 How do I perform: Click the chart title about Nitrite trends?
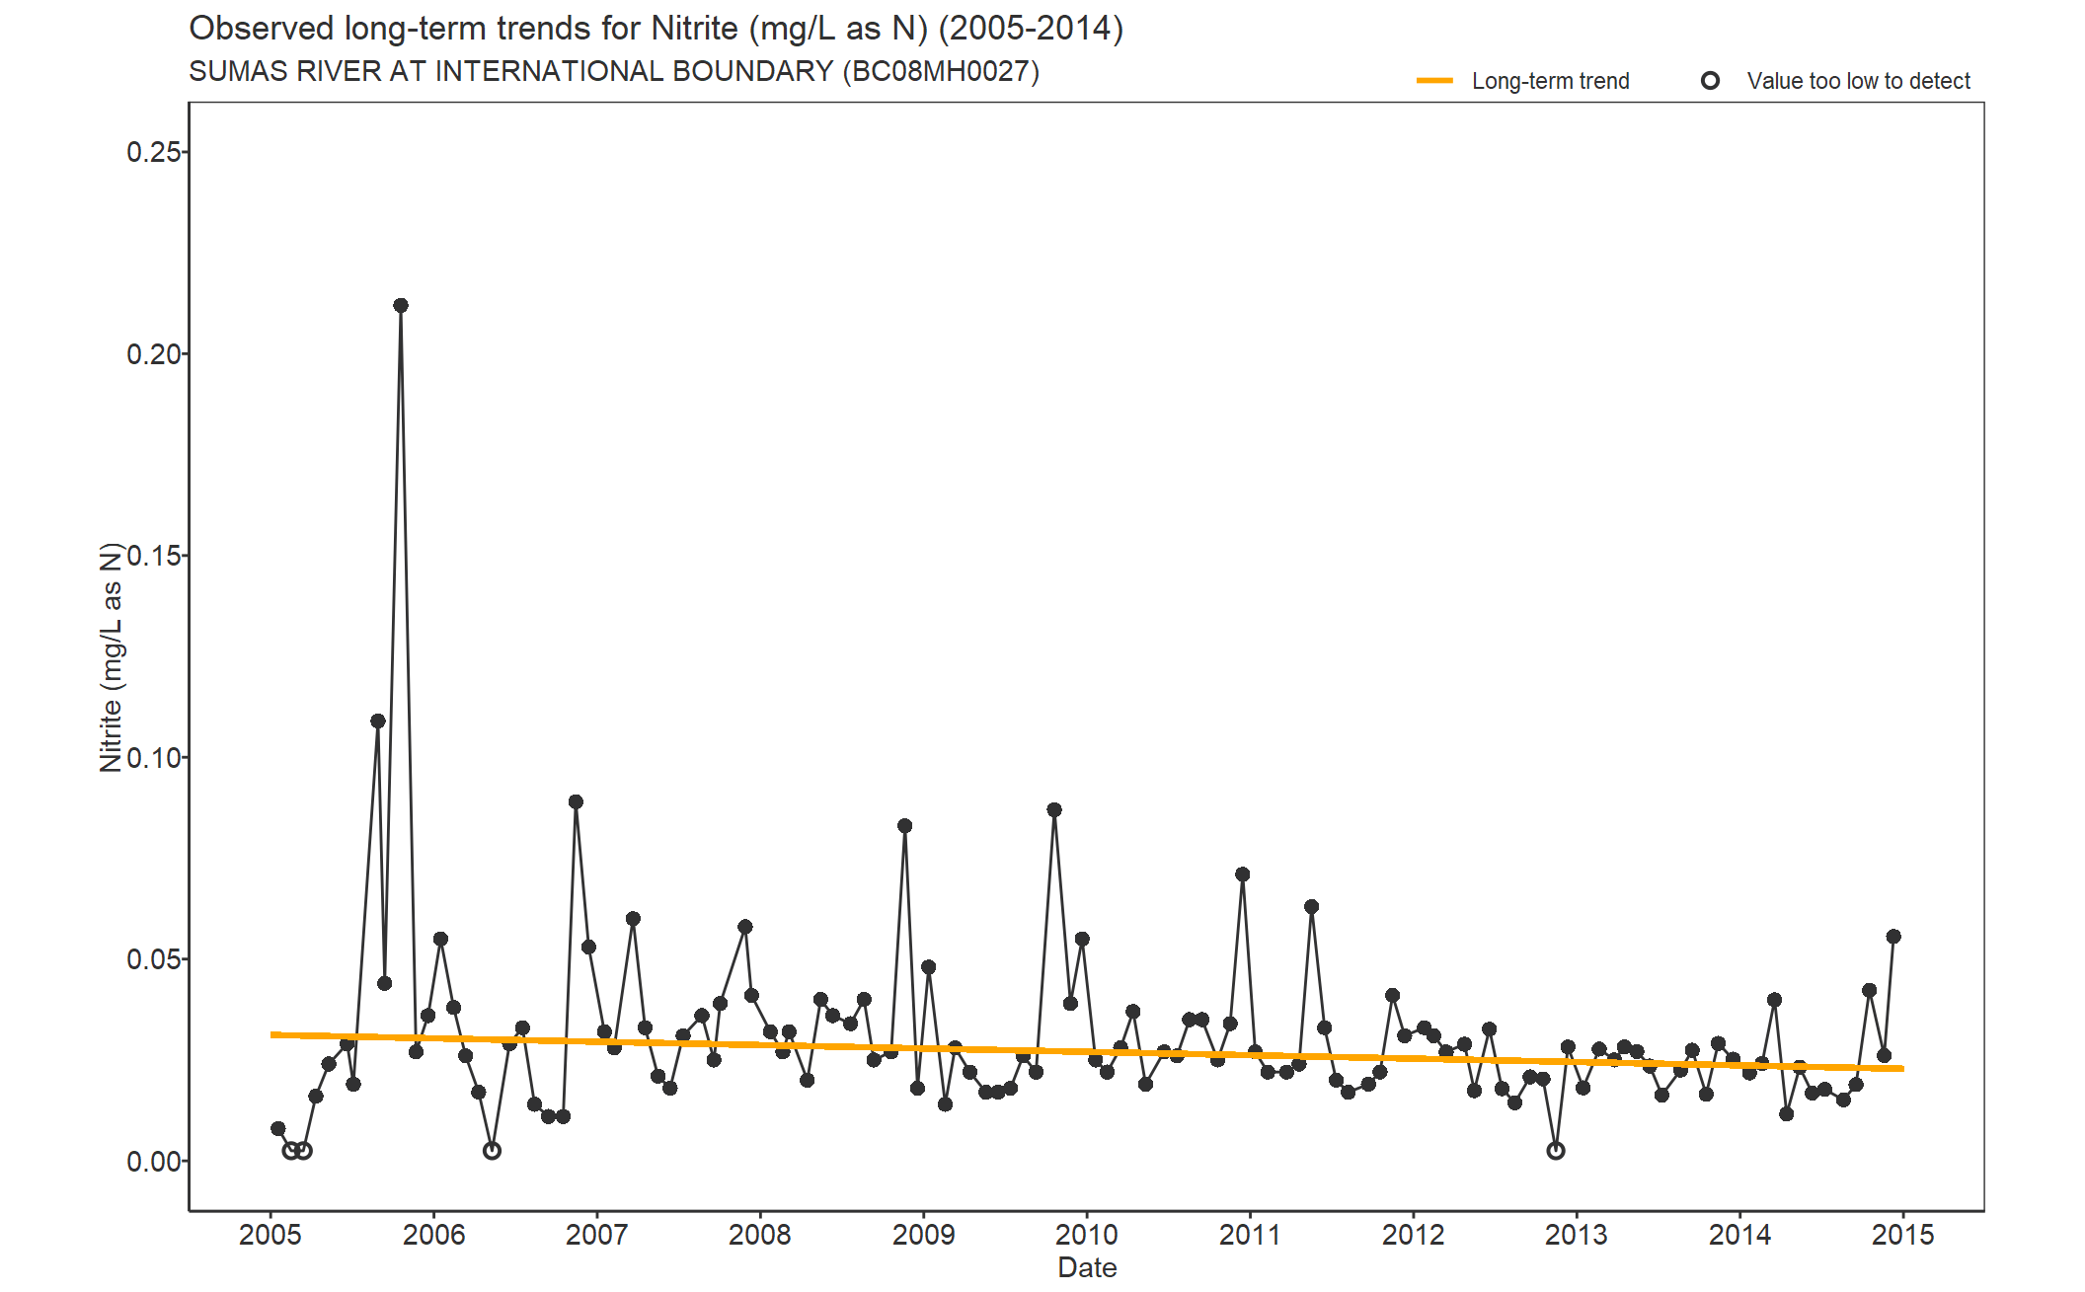656,28
